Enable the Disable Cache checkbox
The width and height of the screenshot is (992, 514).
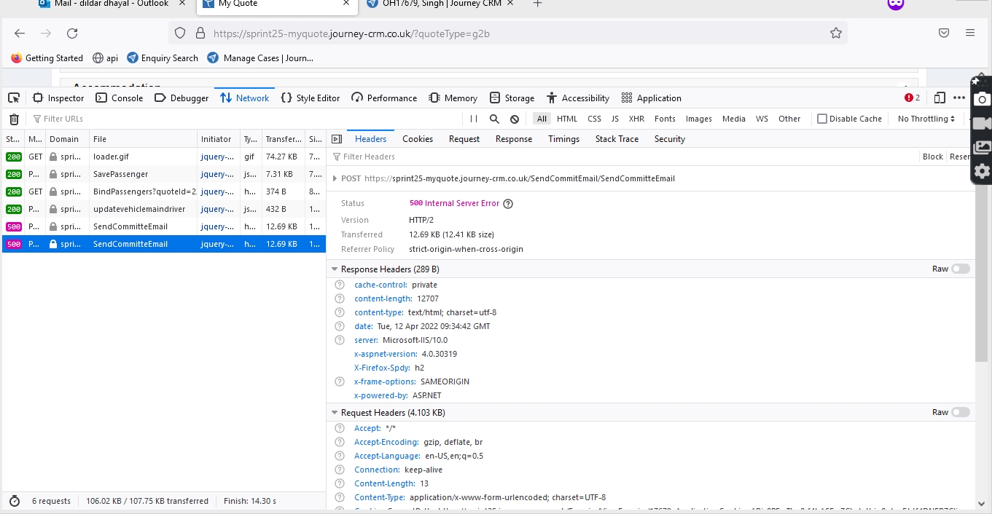822,119
